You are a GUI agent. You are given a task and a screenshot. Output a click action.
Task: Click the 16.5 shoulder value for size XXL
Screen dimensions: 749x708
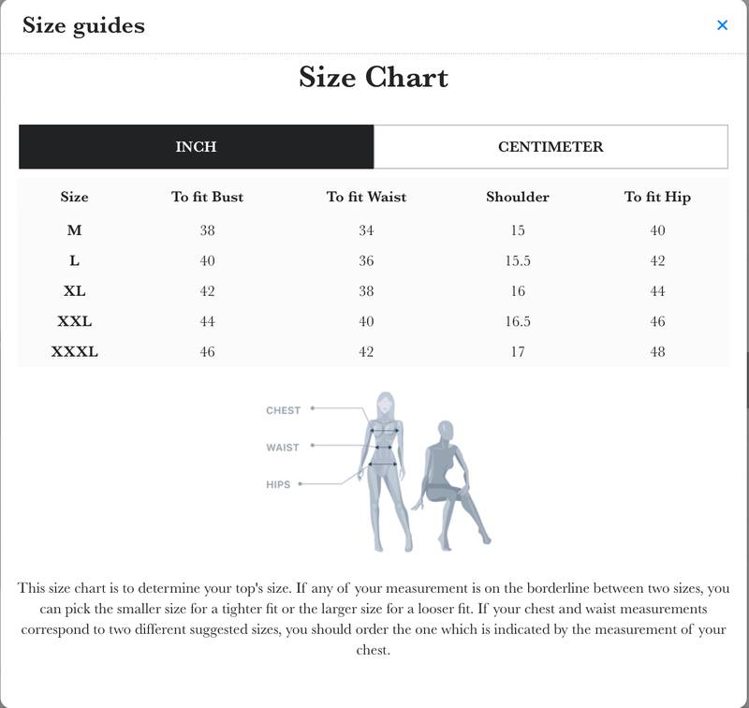pos(518,322)
